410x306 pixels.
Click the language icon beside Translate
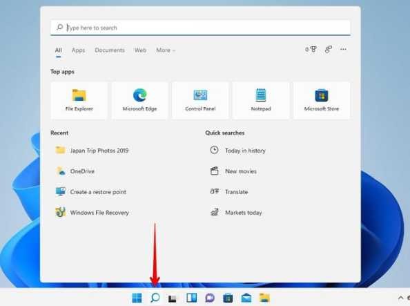click(x=215, y=191)
